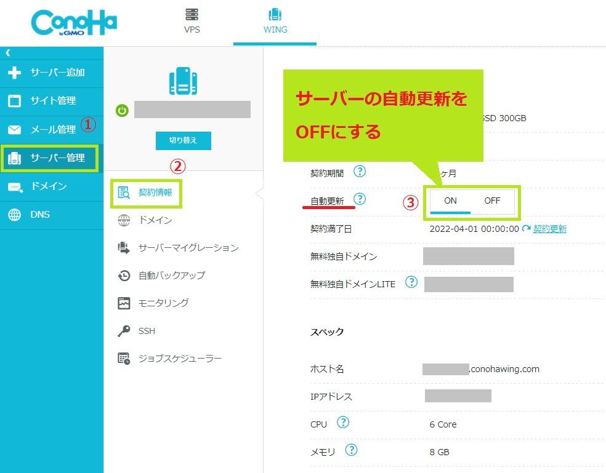Open the 無料独自ドメインLITE help bubble

click(411, 282)
